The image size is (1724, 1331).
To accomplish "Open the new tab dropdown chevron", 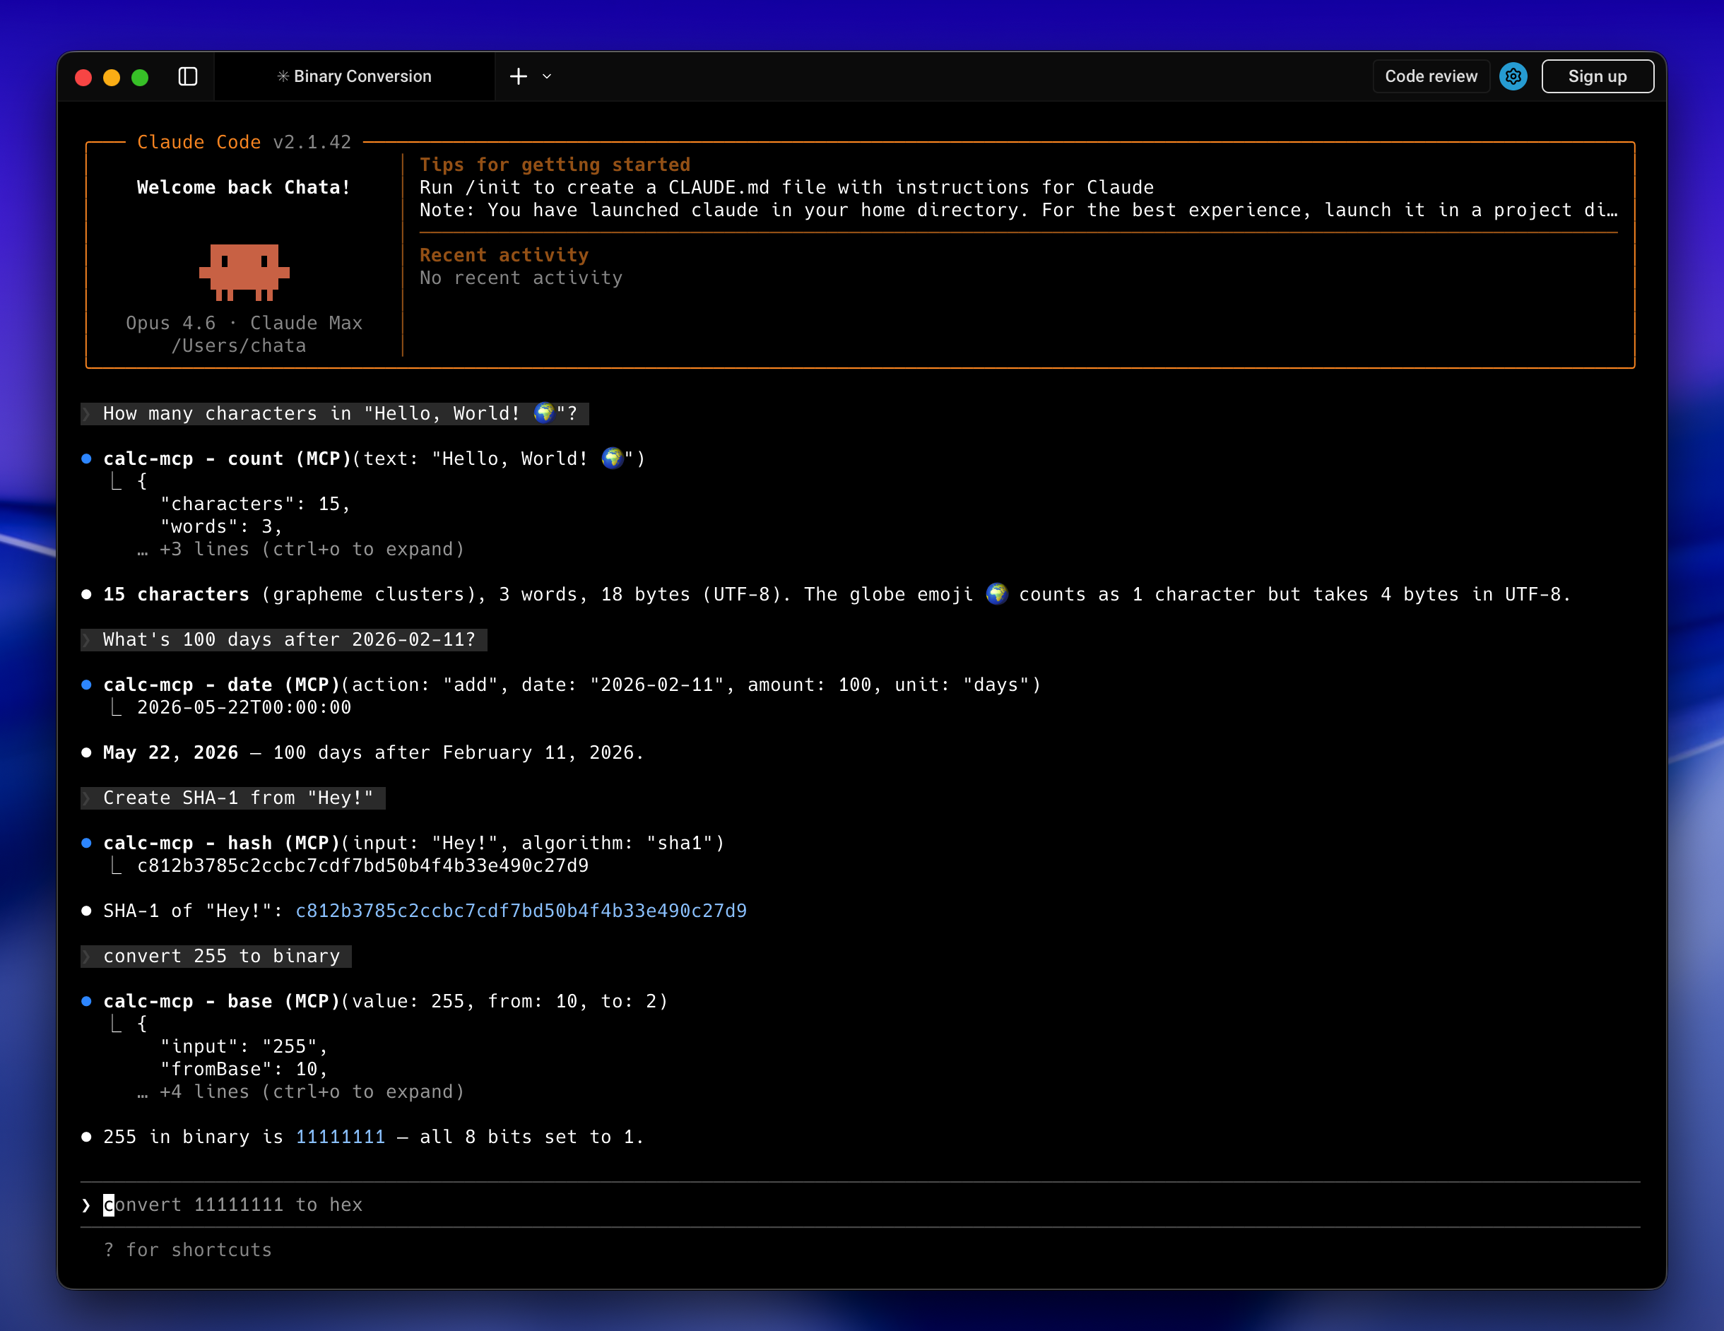I will (546, 76).
